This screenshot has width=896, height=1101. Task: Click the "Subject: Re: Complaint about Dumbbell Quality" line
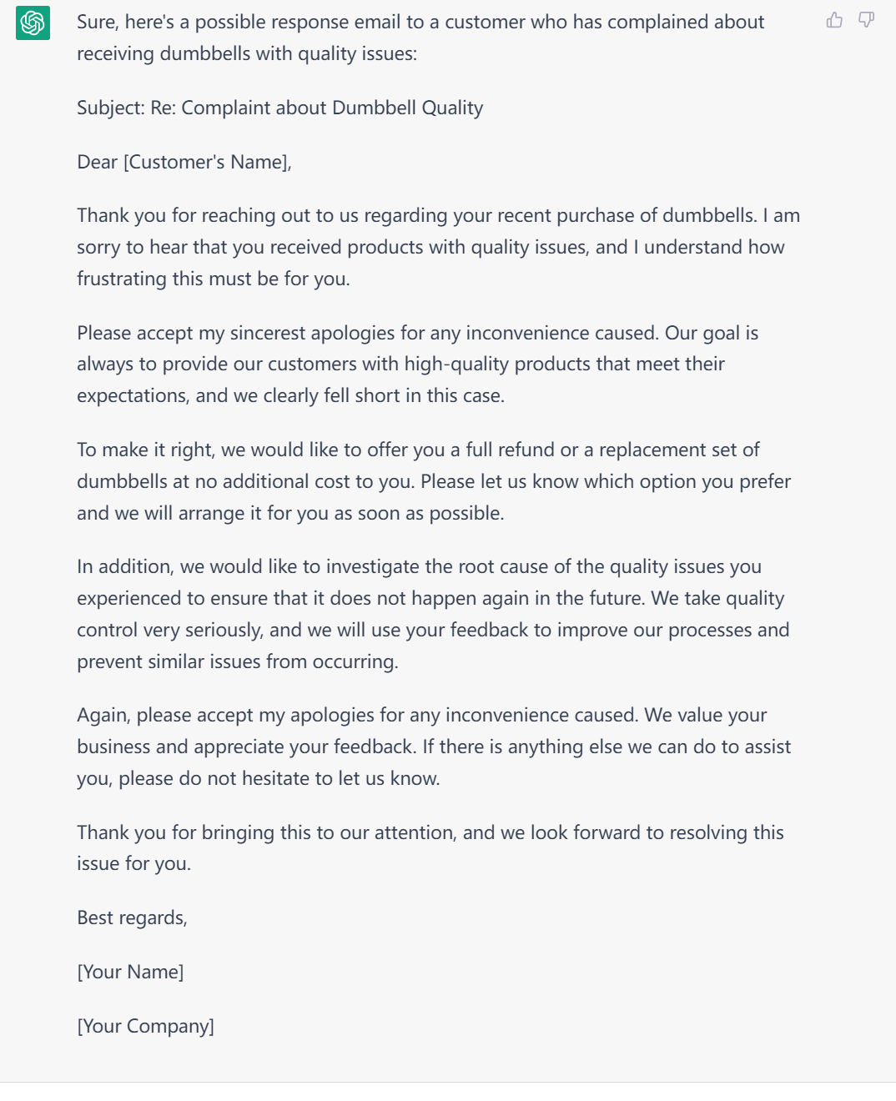[x=279, y=108]
